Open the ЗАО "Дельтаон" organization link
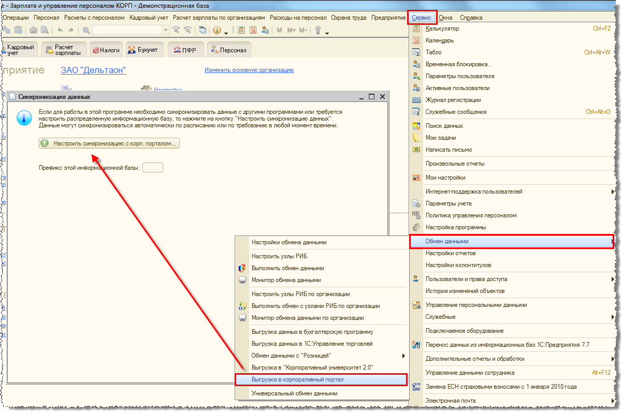This screenshot has width=621, height=412. (x=93, y=70)
